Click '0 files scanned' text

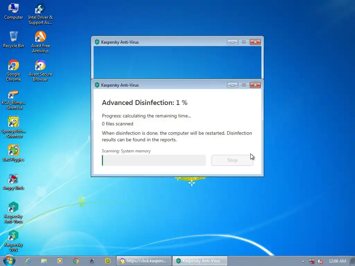[x=118, y=124]
